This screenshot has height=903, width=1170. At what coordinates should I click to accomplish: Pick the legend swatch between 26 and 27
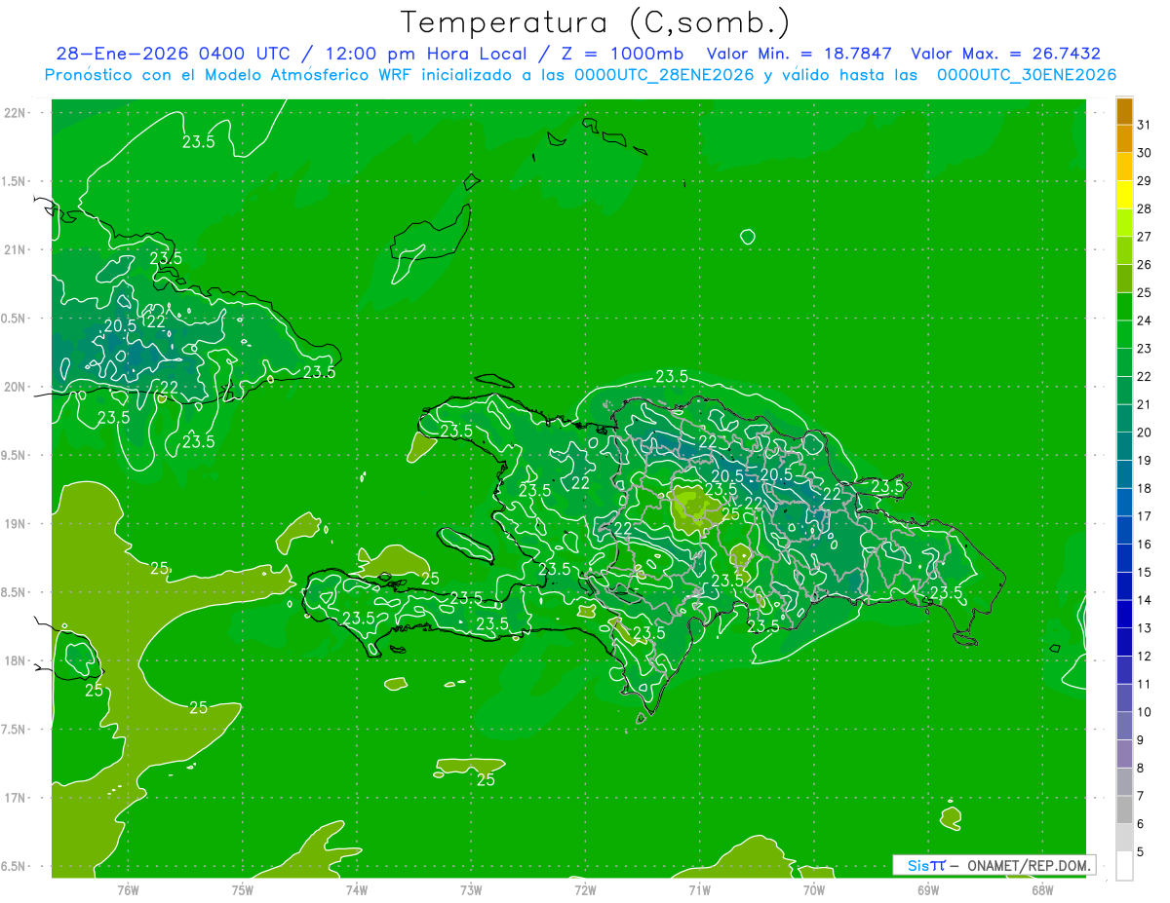(1124, 250)
